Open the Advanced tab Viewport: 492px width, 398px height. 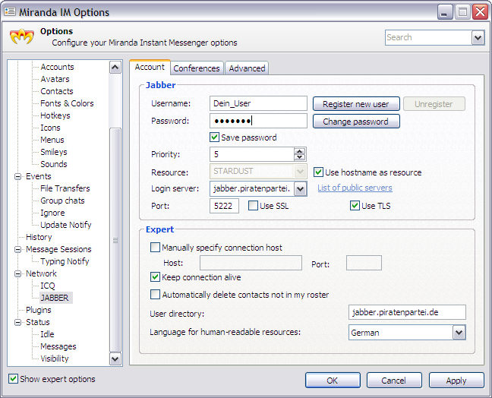tap(247, 68)
